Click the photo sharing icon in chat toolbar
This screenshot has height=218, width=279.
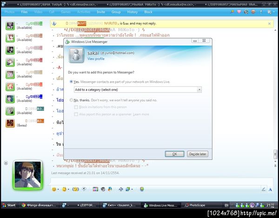128,189
